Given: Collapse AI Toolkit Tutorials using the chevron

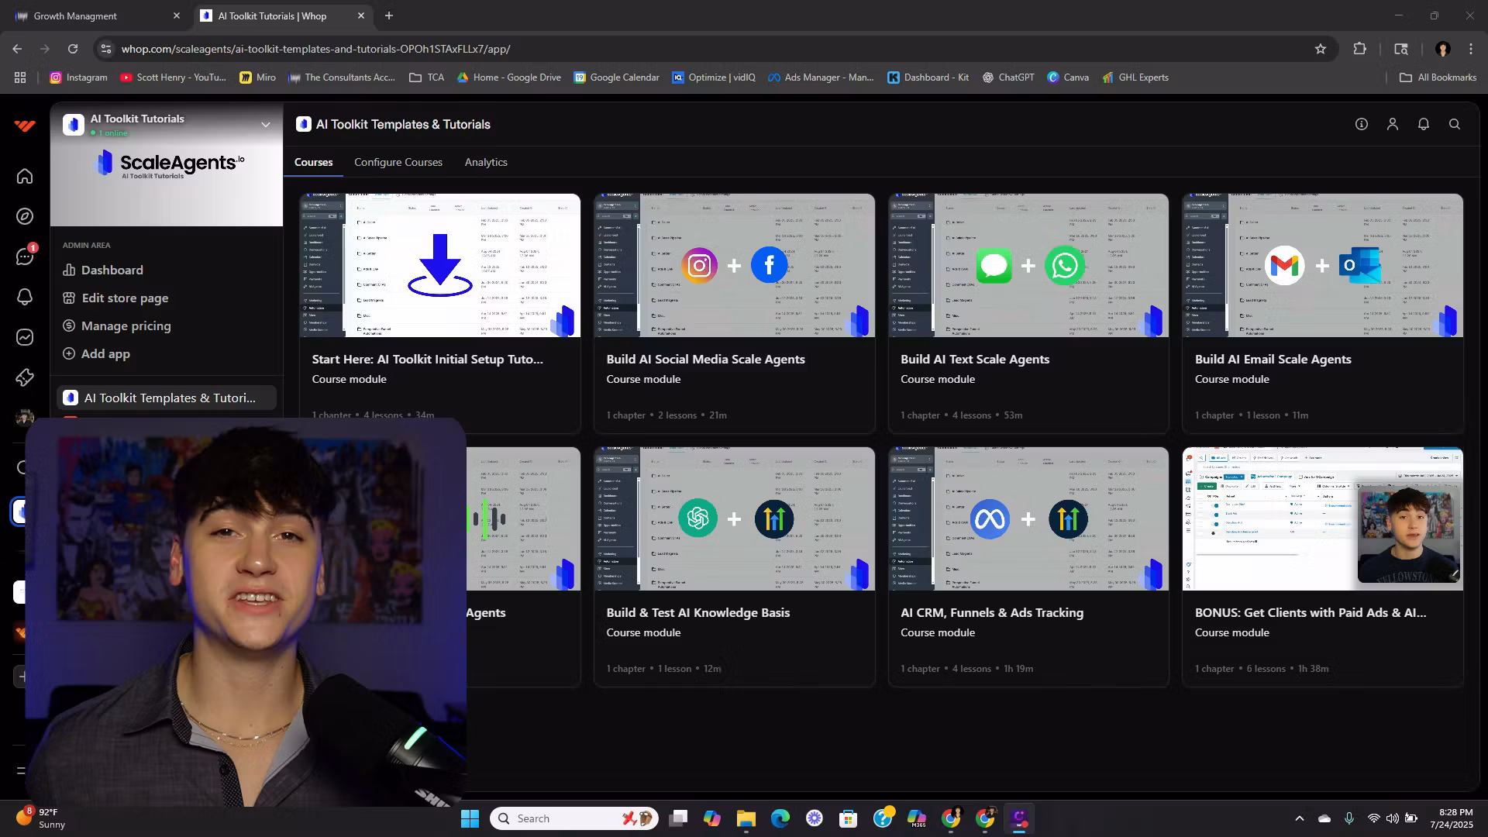Looking at the screenshot, I should point(266,124).
